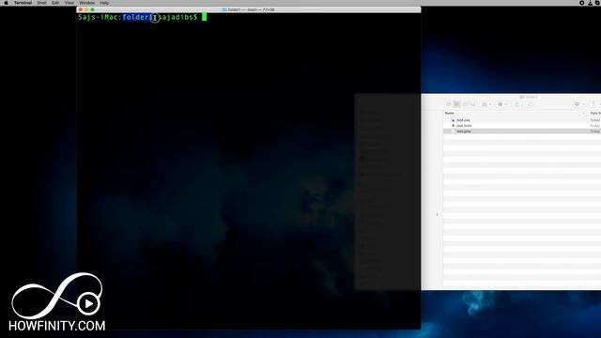The width and height of the screenshot is (601, 338).
Task: Click the test.php file icon
Action: coord(453,131)
